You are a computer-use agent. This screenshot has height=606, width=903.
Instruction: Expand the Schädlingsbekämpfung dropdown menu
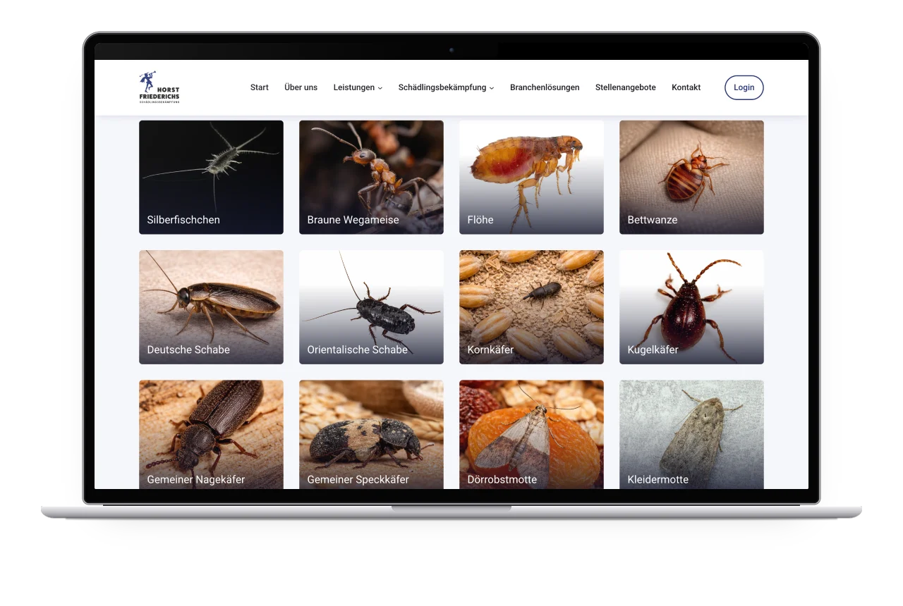pyautogui.click(x=447, y=87)
